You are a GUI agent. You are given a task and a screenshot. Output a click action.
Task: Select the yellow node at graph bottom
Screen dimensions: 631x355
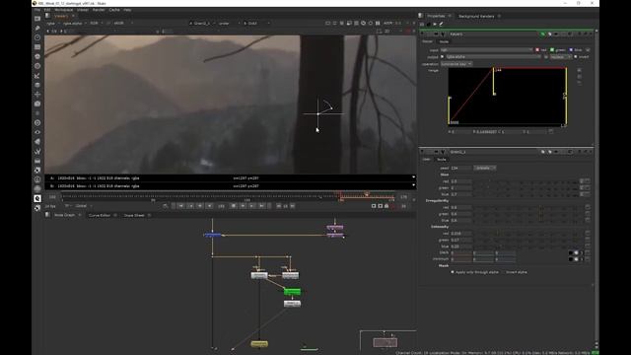pos(259,344)
